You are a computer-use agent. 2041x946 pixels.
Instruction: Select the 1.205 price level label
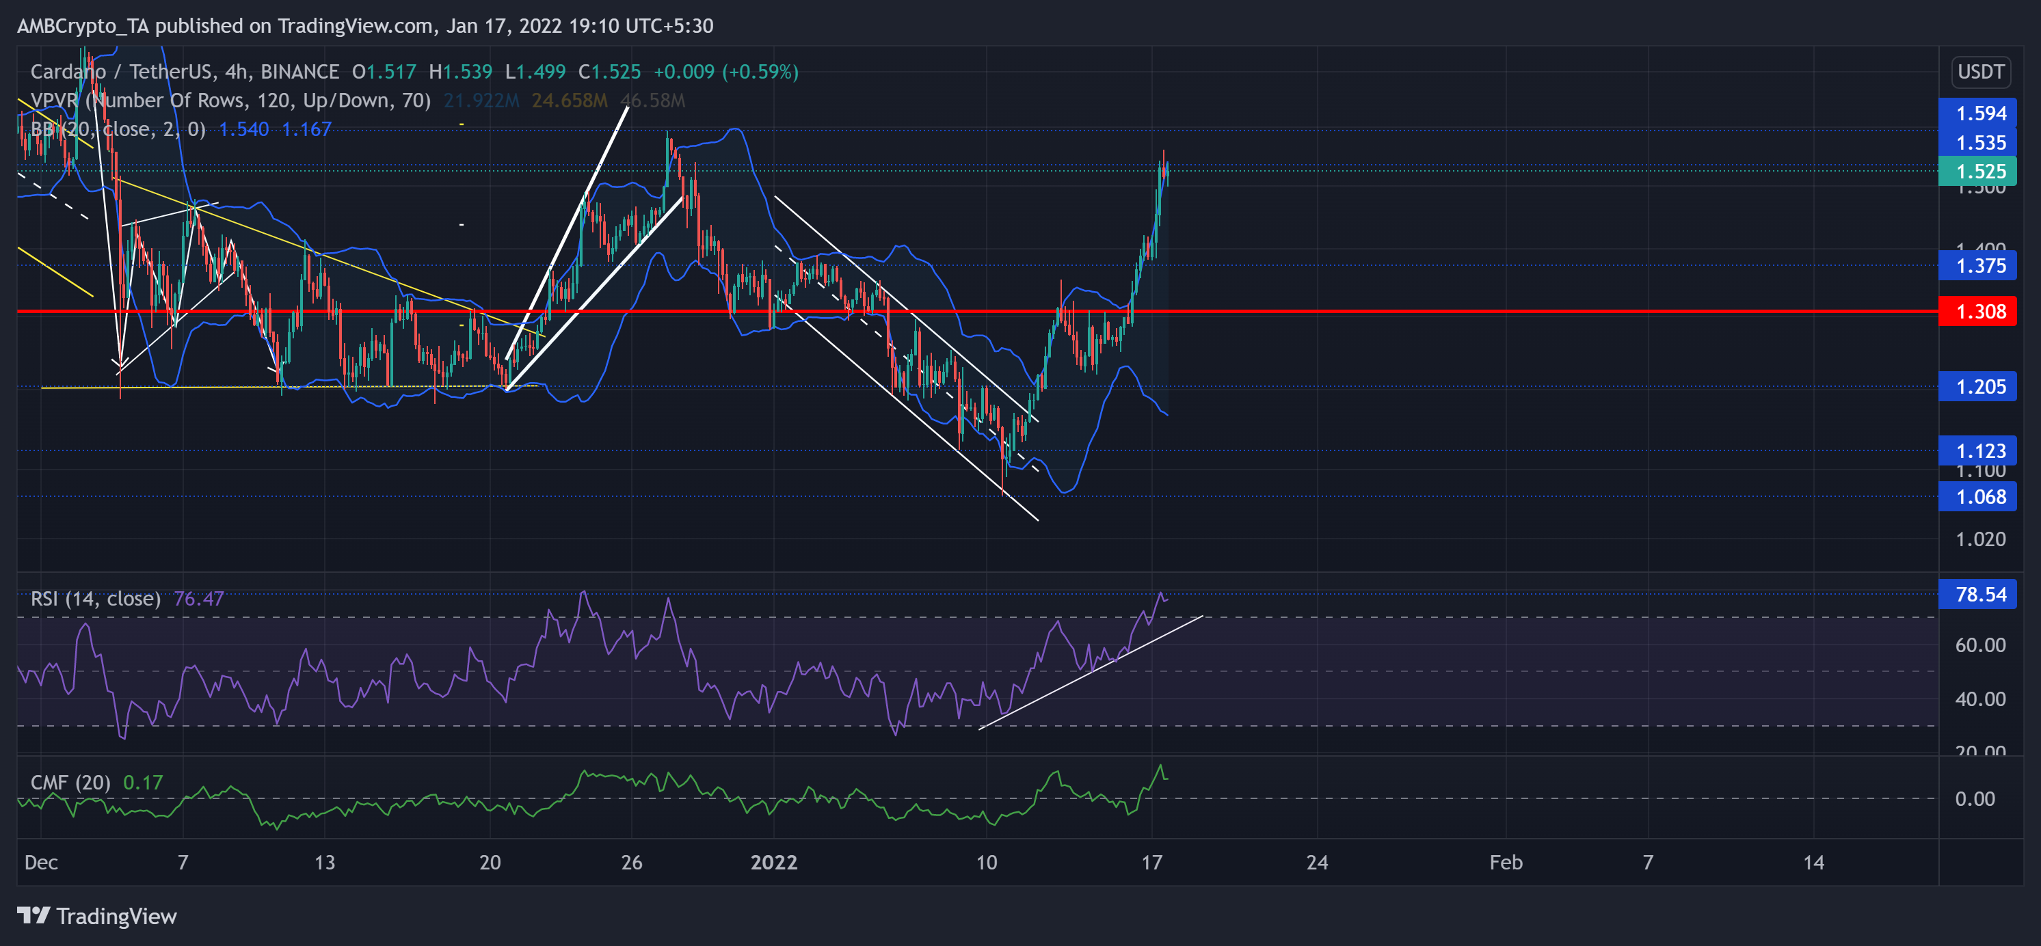pos(1977,387)
